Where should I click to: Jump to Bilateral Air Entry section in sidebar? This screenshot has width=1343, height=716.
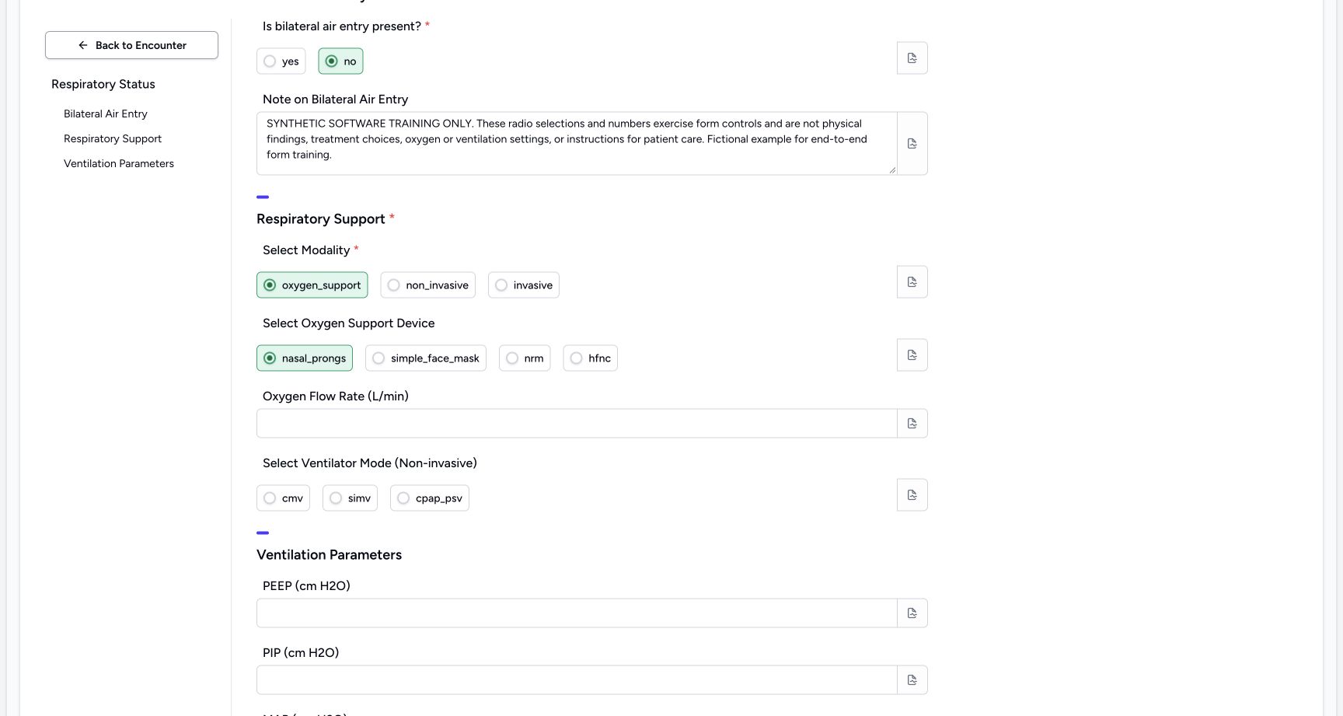(106, 114)
